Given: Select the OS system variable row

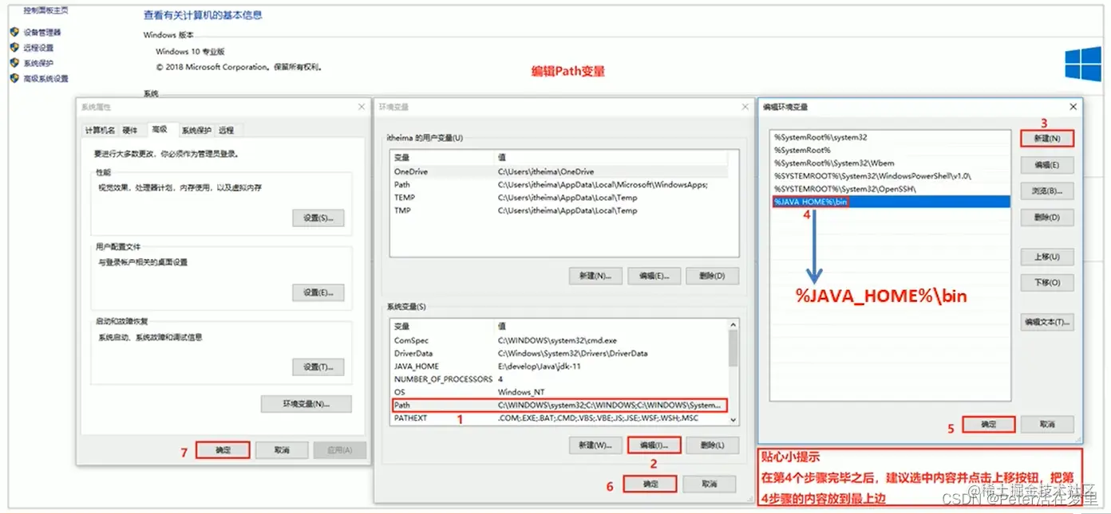Looking at the screenshot, I should (x=559, y=392).
